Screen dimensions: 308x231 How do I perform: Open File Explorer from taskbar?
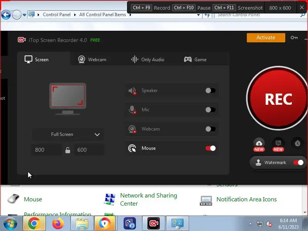point(82,224)
